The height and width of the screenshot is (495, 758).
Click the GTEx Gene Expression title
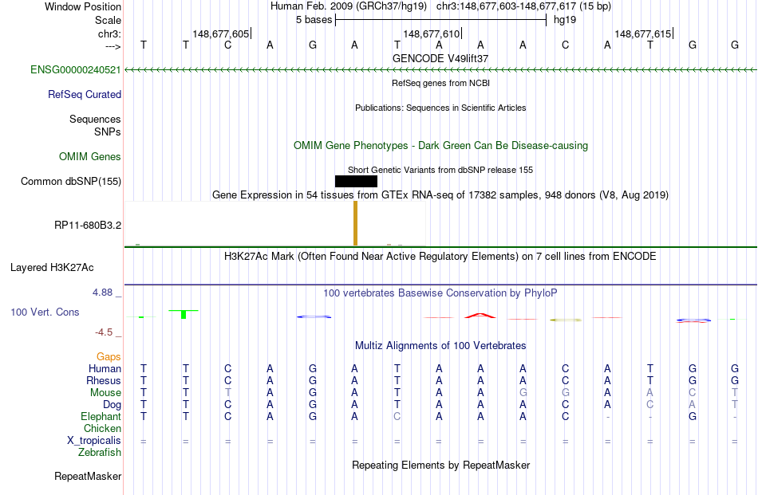coord(440,195)
